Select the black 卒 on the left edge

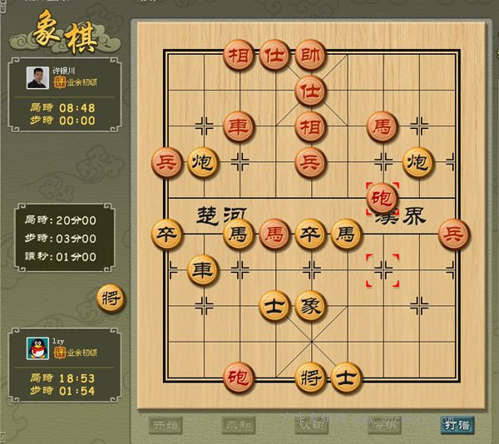click(167, 234)
